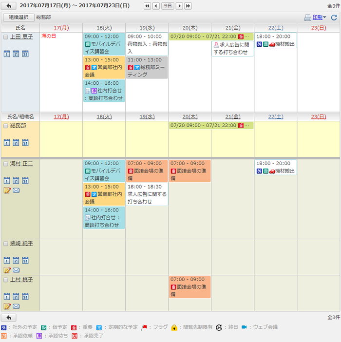The width and height of the screenshot is (341, 342).
Task: Open the gray 総務部ミーティング event on Wednesday
Action: [x=147, y=67]
